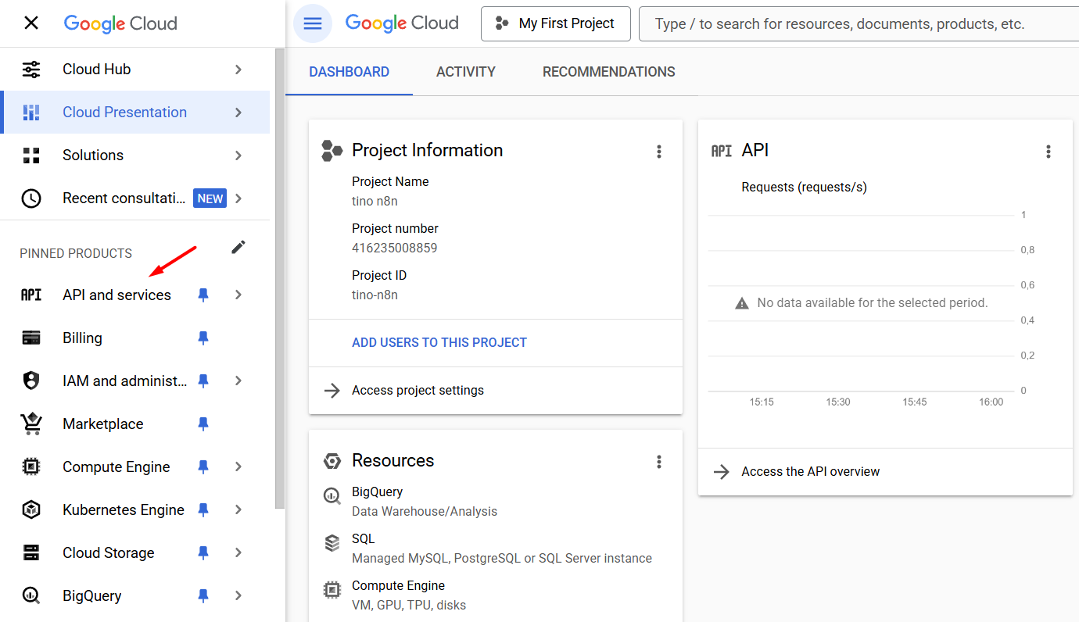Open the My First Project selector
This screenshot has width=1079, height=622.
click(x=556, y=23)
